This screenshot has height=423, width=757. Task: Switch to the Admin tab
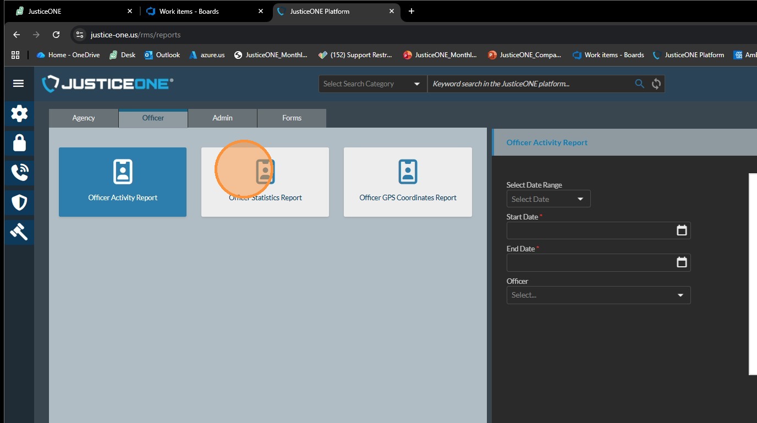pyautogui.click(x=222, y=118)
